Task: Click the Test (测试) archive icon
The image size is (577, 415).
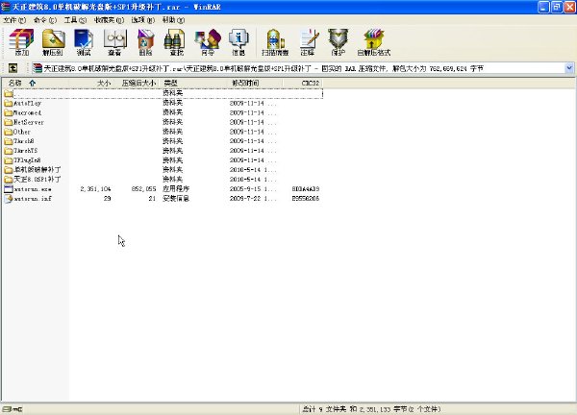Action: (84, 42)
